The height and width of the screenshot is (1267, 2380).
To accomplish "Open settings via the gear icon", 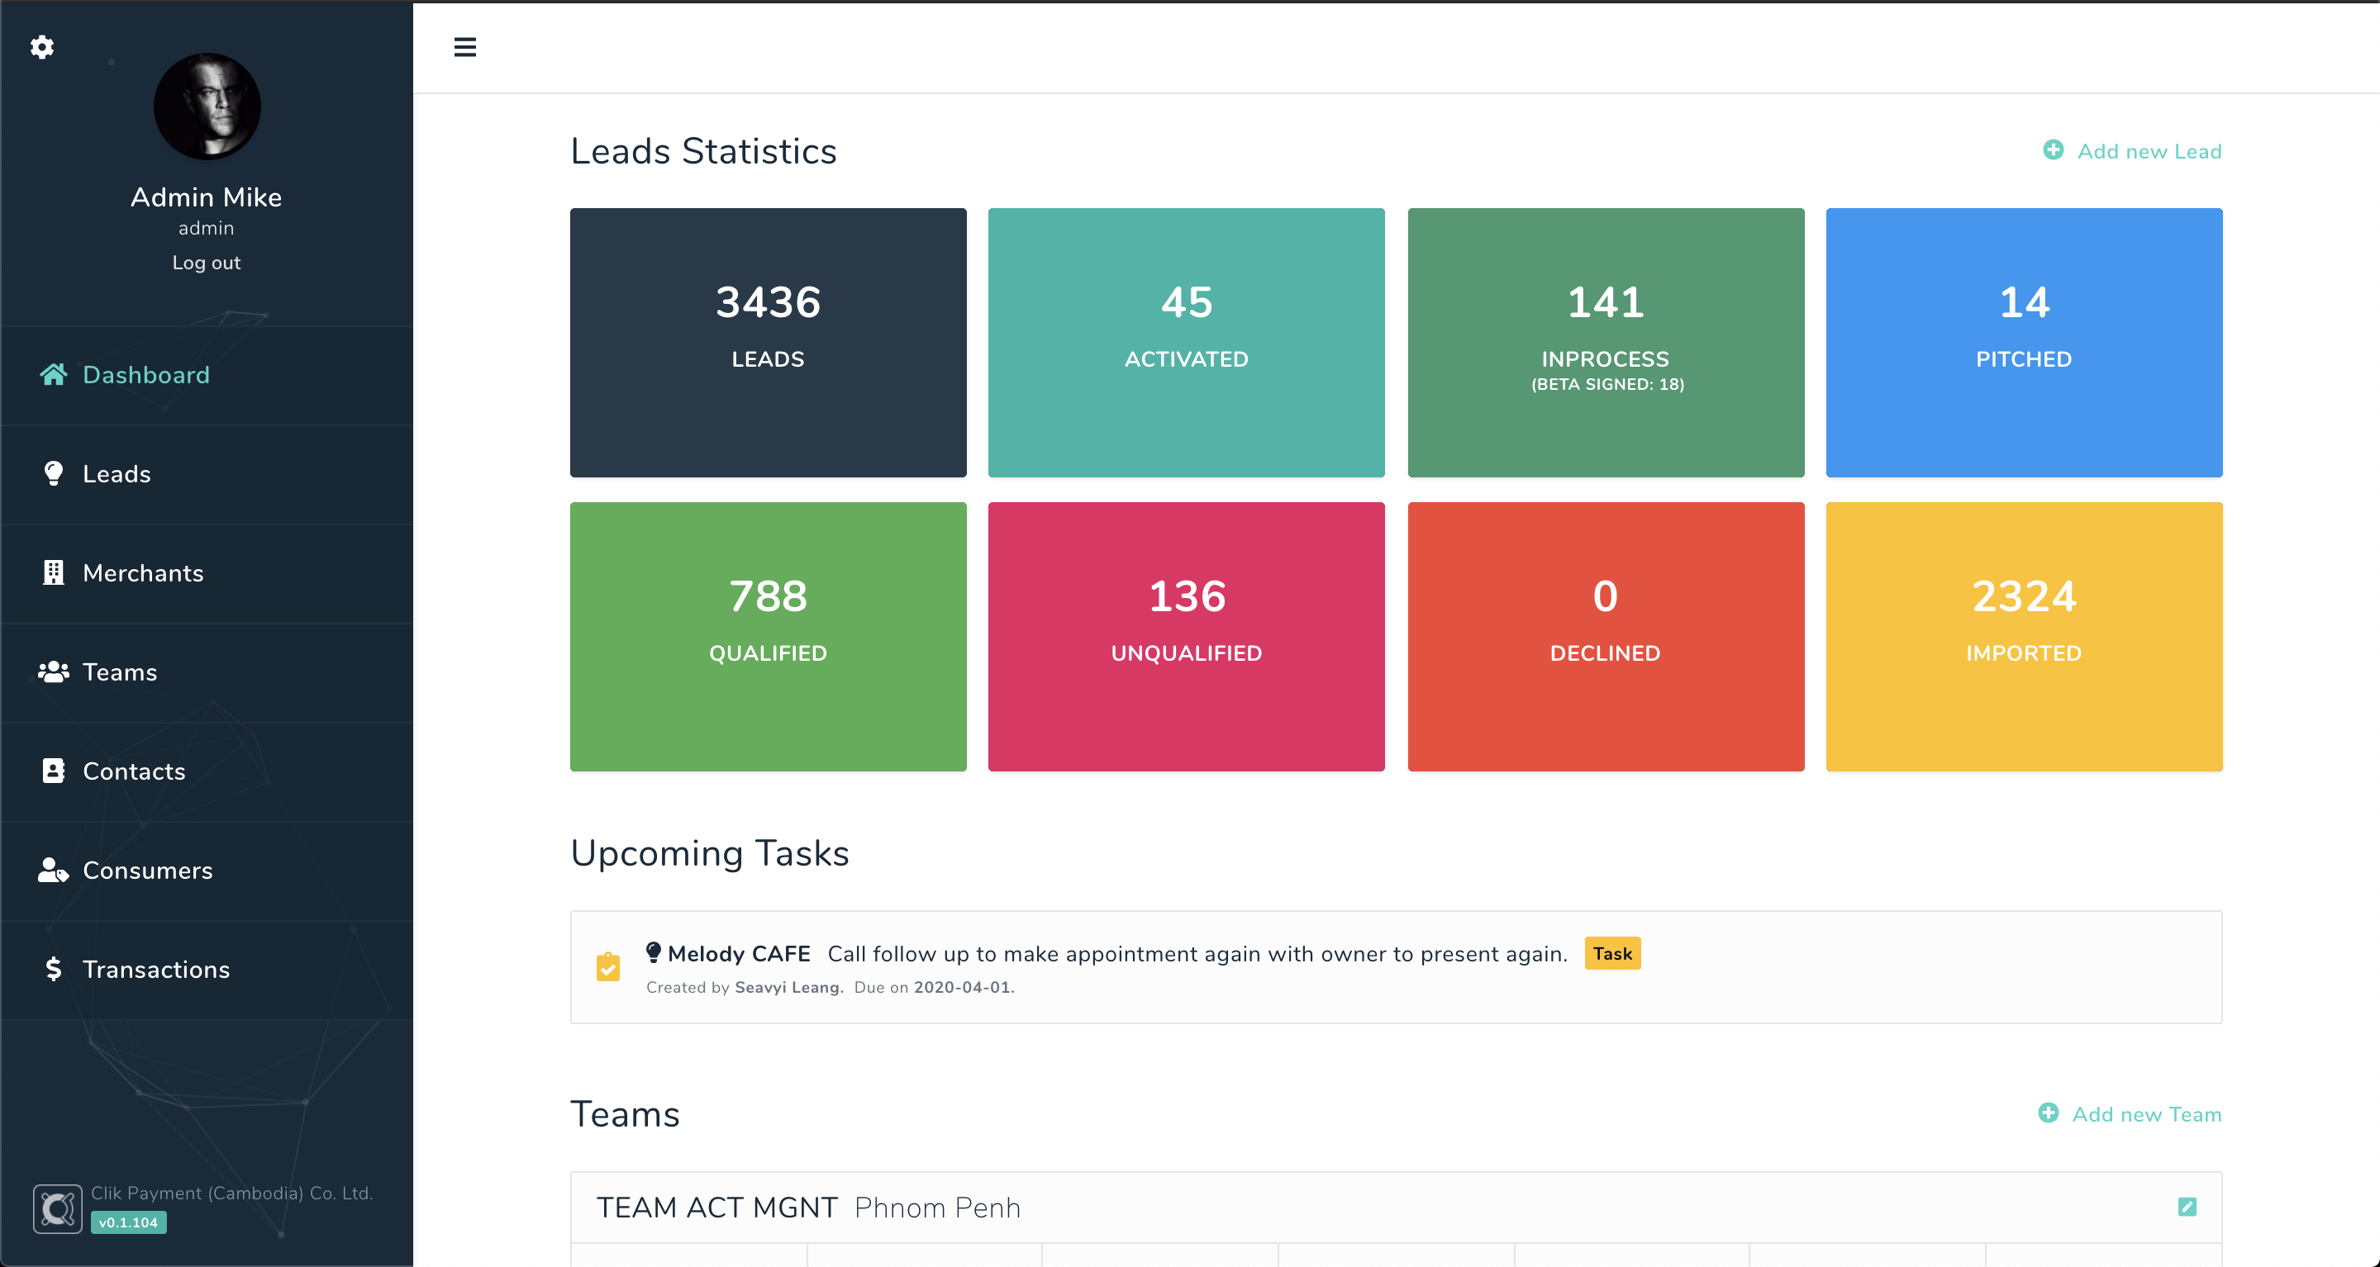I will pos(41,47).
